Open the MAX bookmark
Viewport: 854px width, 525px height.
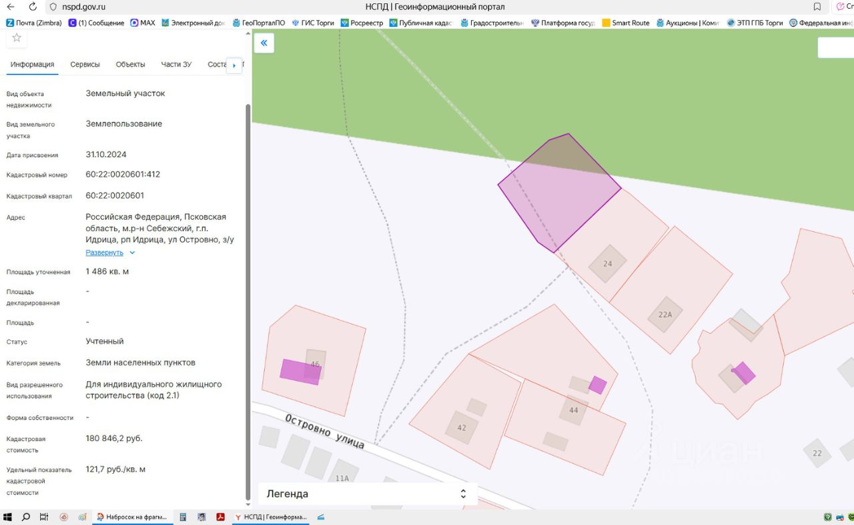coord(142,23)
